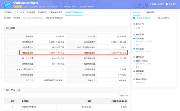Click the 发行后每股收益 value 4.79 元/股
This screenshot has height=111, width=180.
[x=122, y=75]
